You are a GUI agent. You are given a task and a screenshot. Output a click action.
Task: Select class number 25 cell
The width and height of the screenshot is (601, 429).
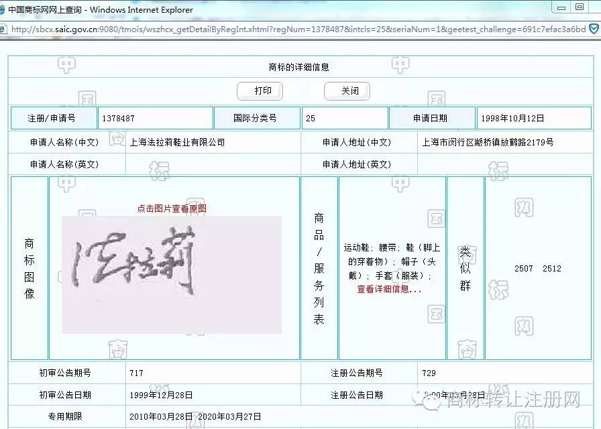point(345,119)
